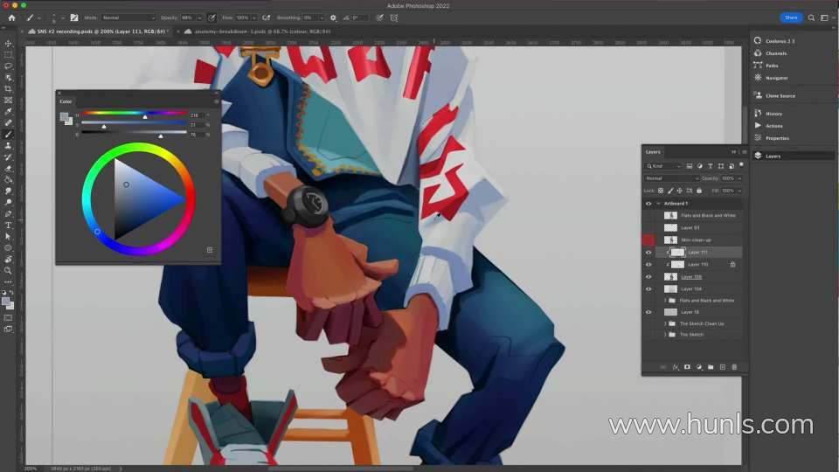Image resolution: width=839 pixels, height=472 pixels.
Task: Select the Path Selection tool
Action: pyautogui.click(x=8, y=236)
